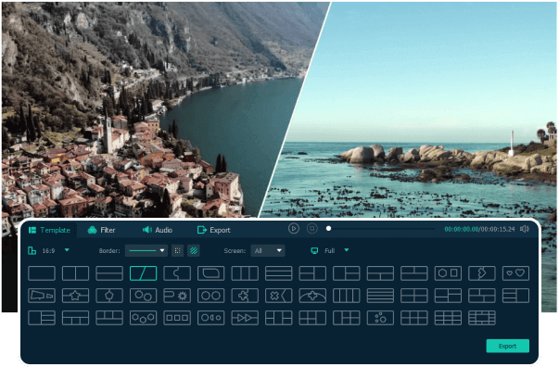Select the fast-forward arrows template
Viewport: 559px width, 367px height.
click(x=245, y=318)
